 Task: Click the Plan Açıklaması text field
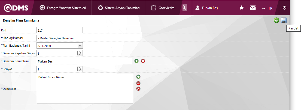pos(88,38)
